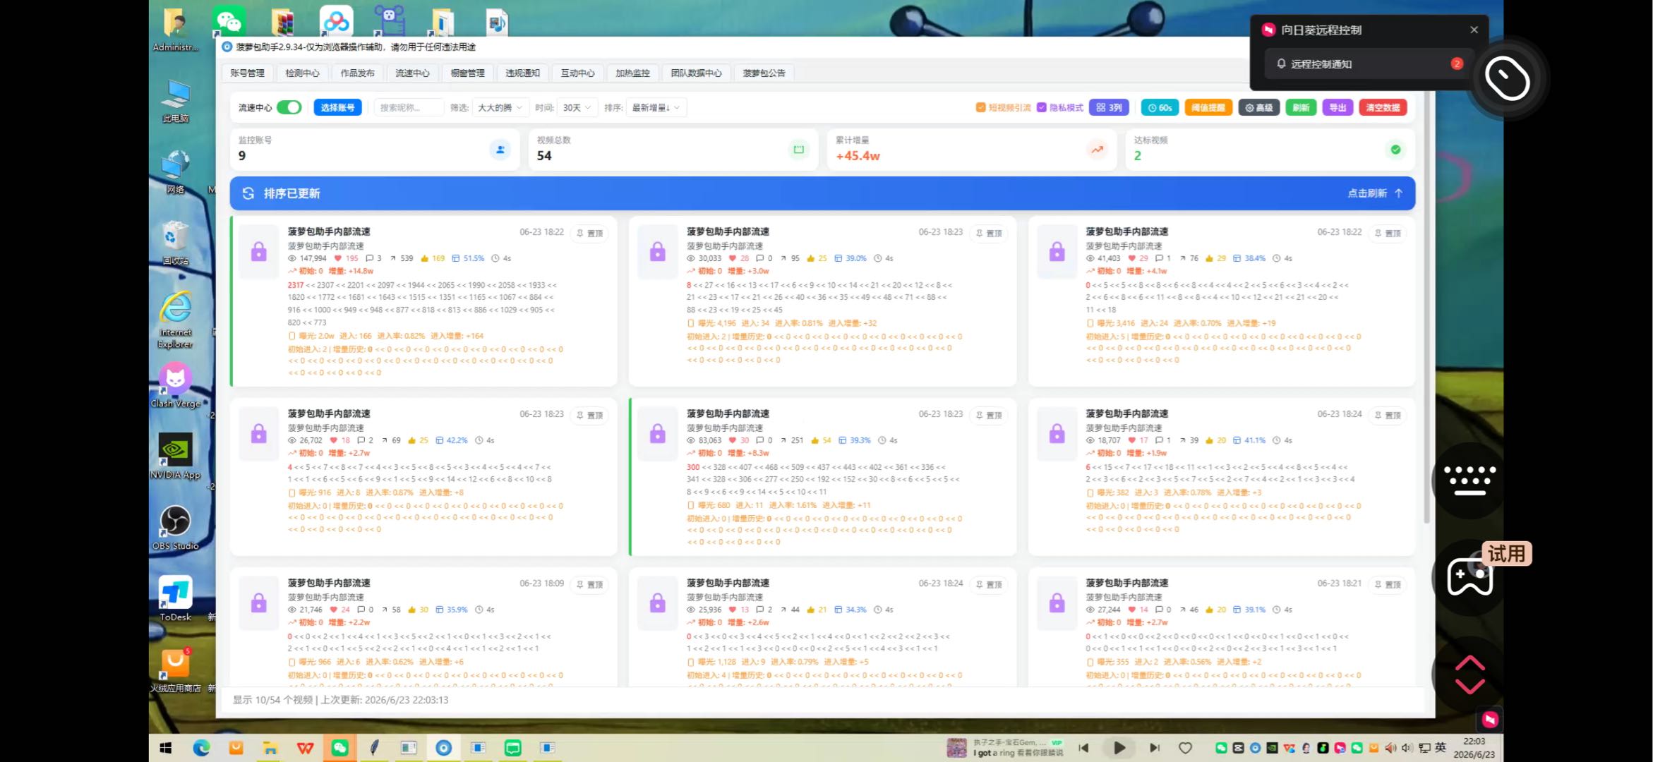Image resolution: width=1653 pixels, height=762 pixels.
Task: Click the lock thumbnail on the 83,063 views card
Action: tap(658, 434)
